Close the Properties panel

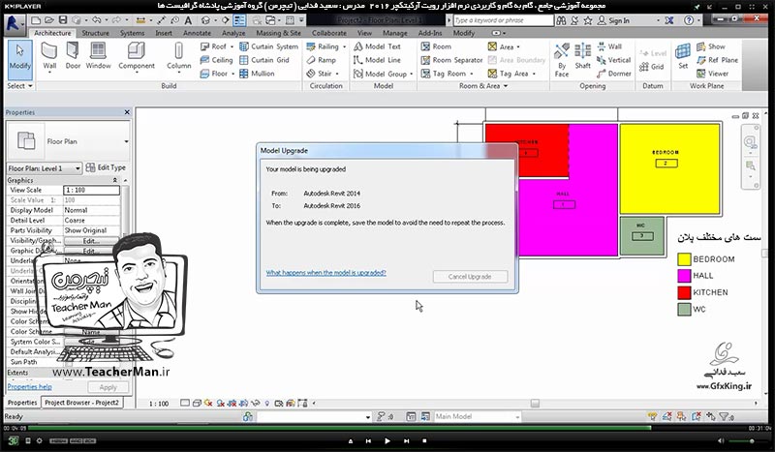(127, 112)
